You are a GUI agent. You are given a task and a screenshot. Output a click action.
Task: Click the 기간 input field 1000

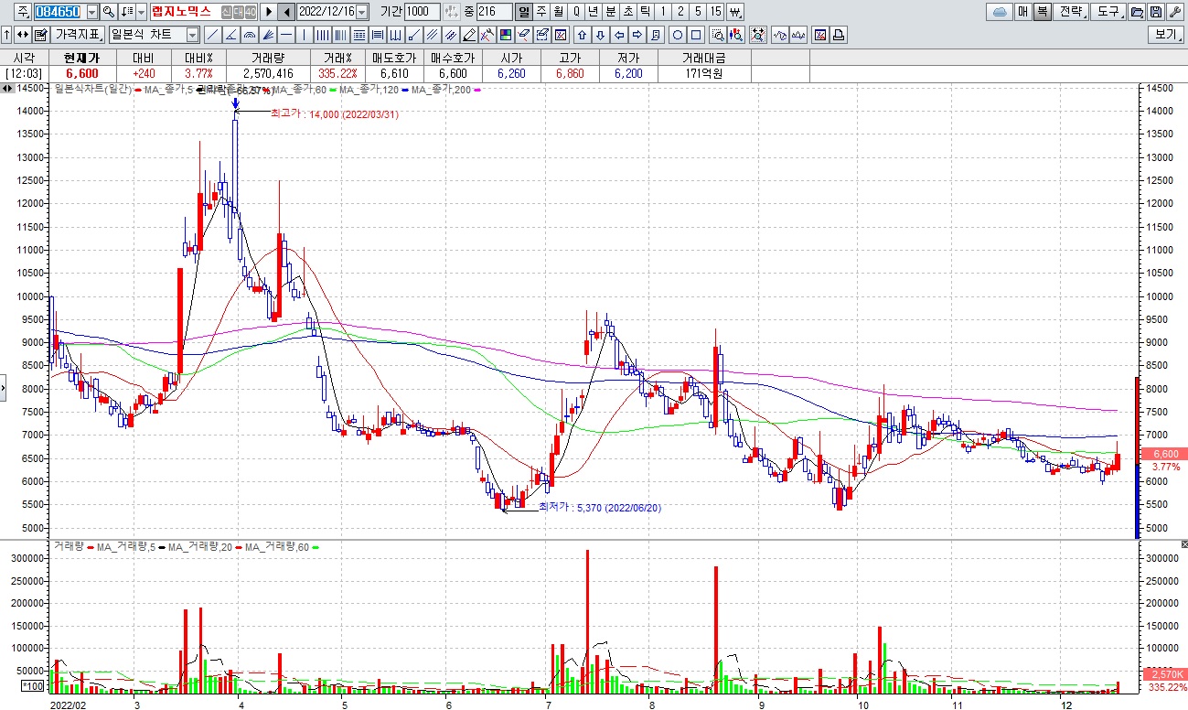coord(422,12)
